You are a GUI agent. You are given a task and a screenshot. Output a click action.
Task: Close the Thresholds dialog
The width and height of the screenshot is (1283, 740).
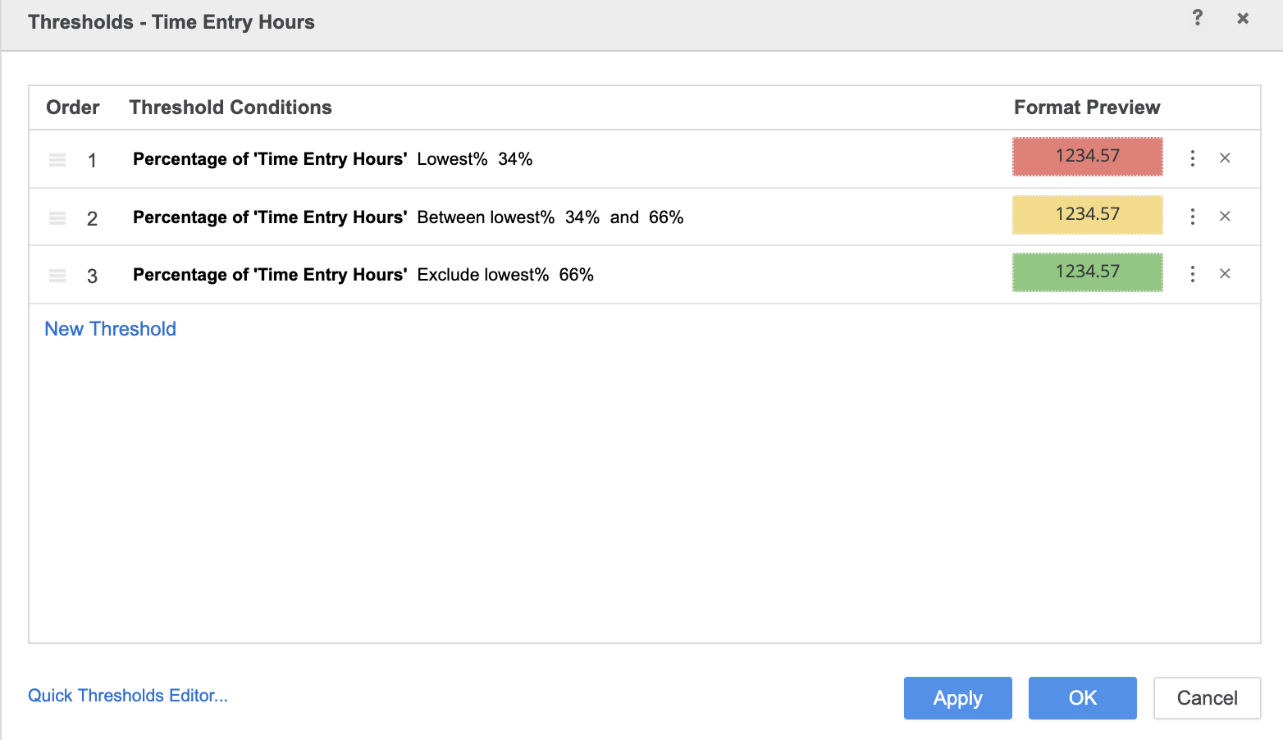tap(1243, 18)
